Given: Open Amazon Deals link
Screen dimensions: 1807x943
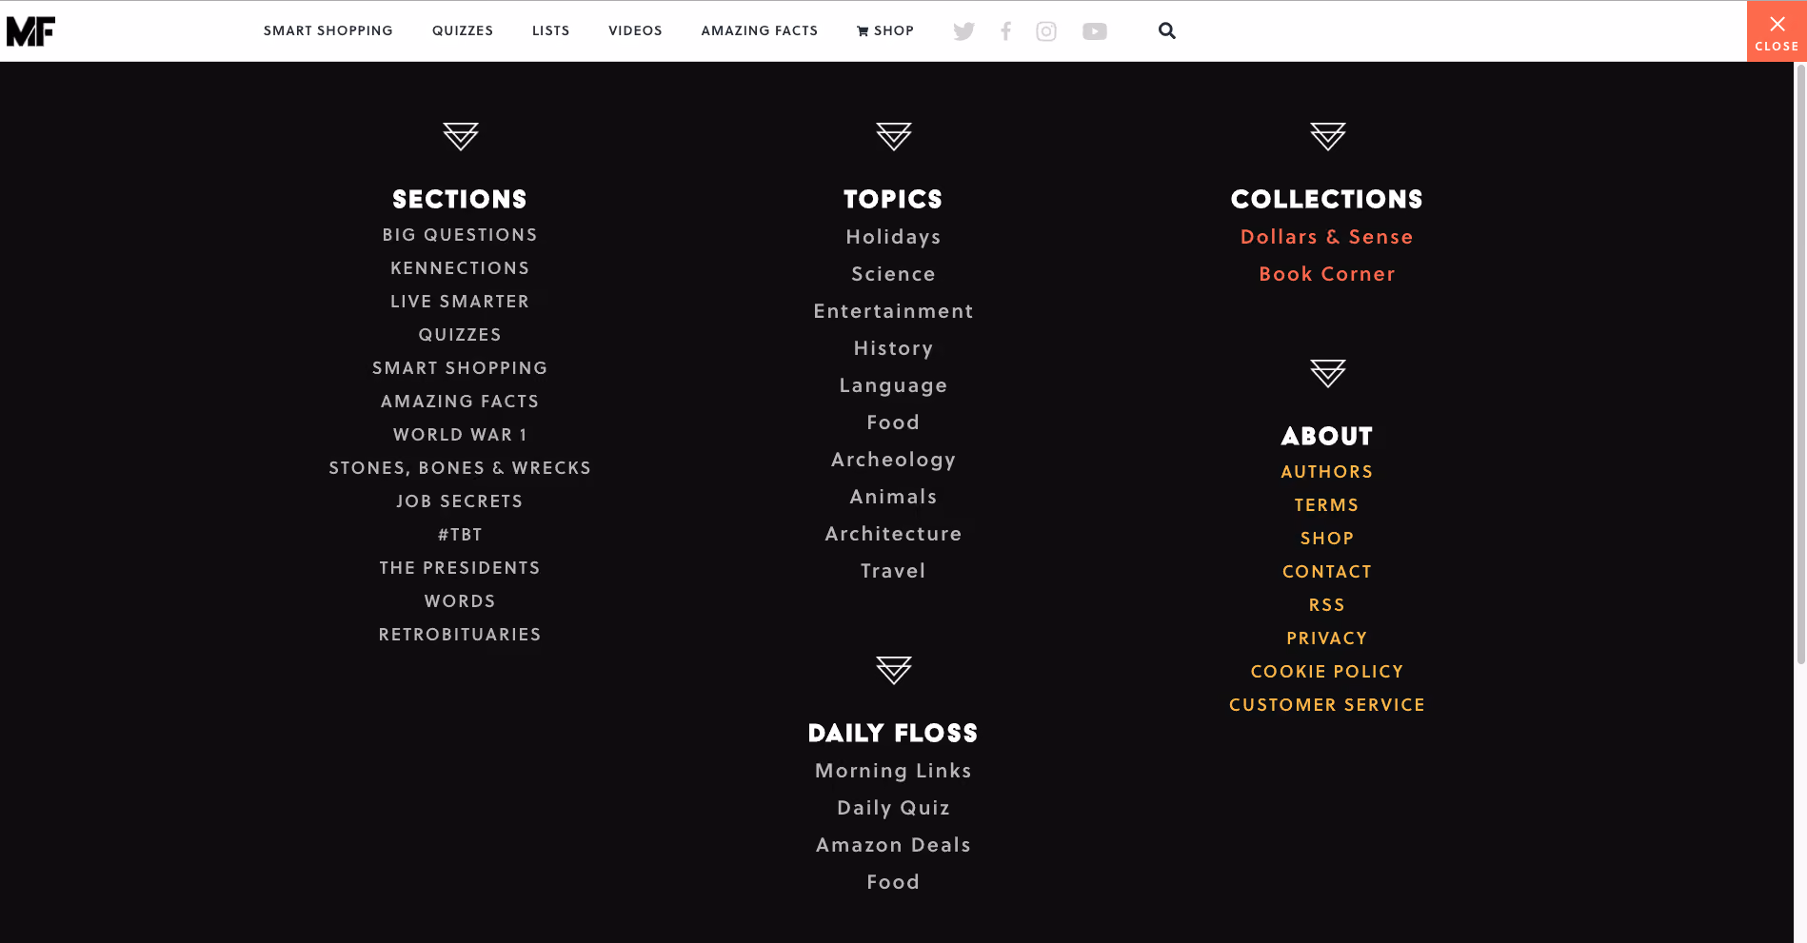Looking at the screenshot, I should [893, 845].
